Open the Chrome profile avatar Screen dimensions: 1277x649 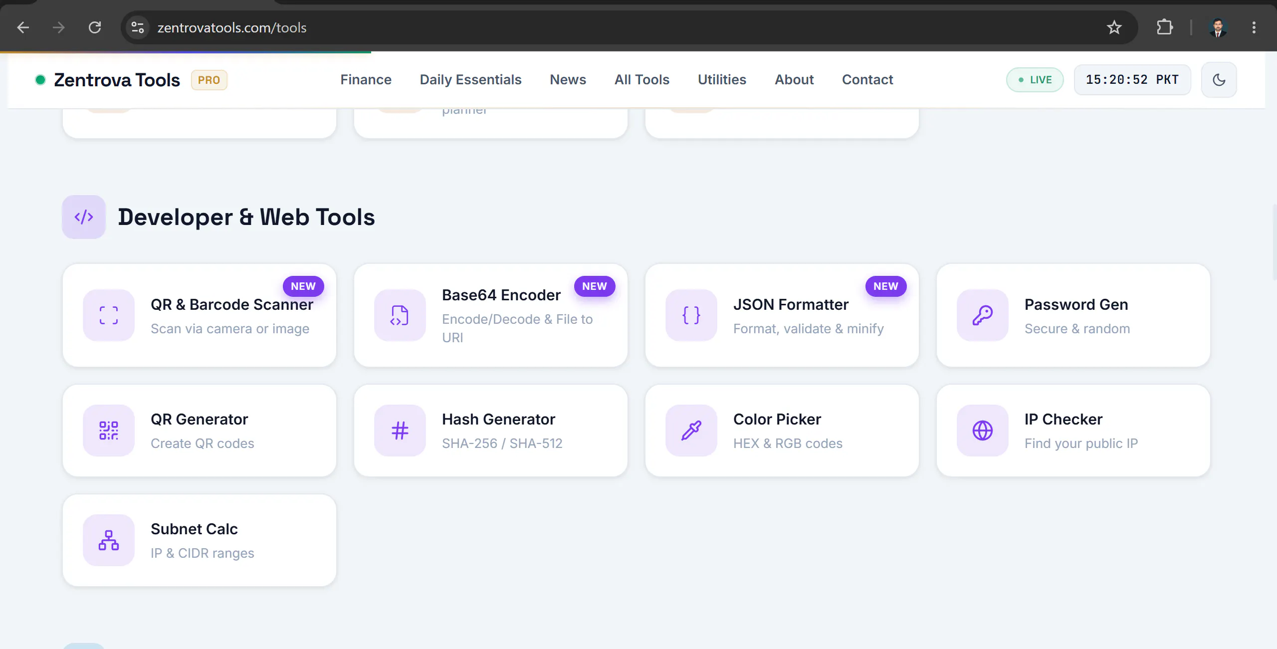coord(1218,27)
